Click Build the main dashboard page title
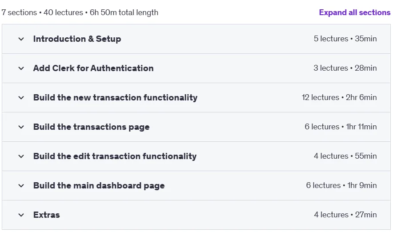 (x=99, y=185)
